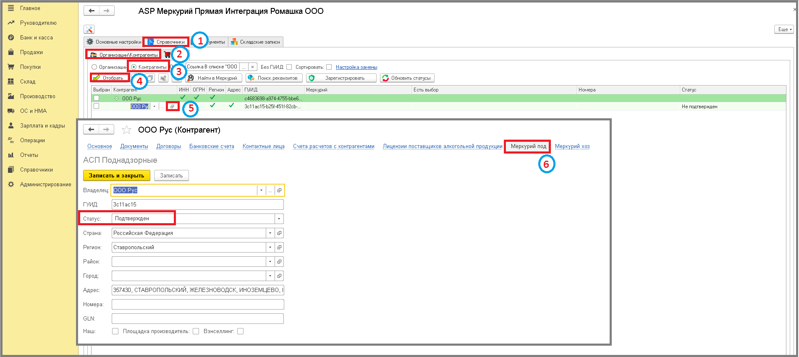Toggle the Без ГУИД checkbox
This screenshot has height=357, width=799.
[x=289, y=67]
